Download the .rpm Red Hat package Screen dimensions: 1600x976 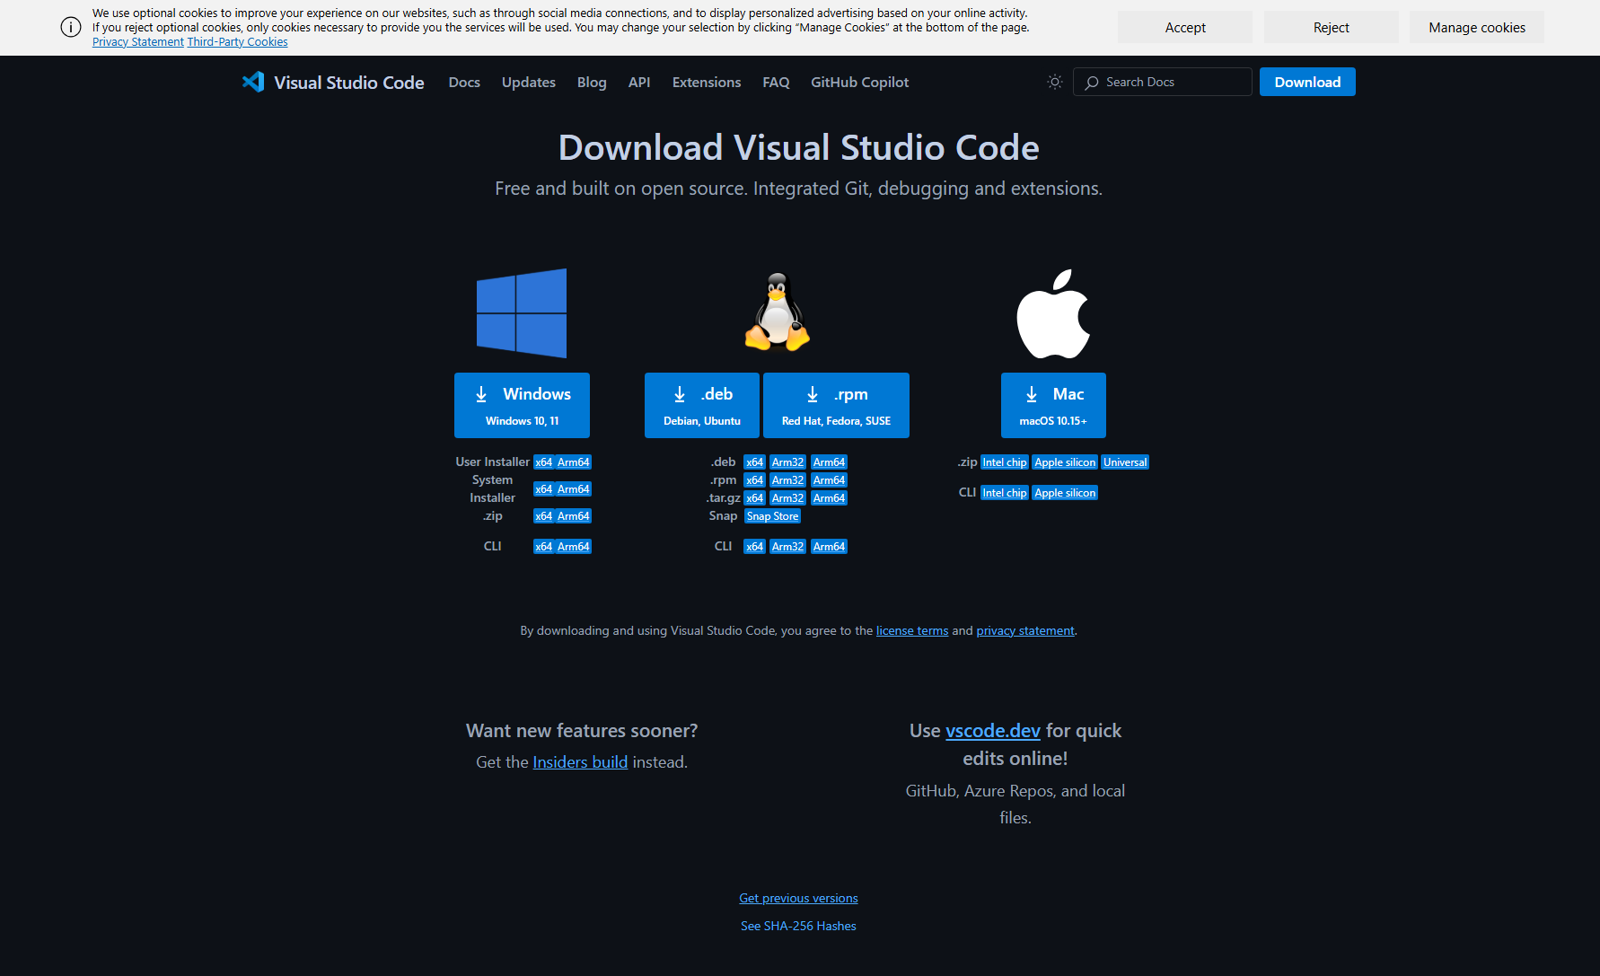836,405
